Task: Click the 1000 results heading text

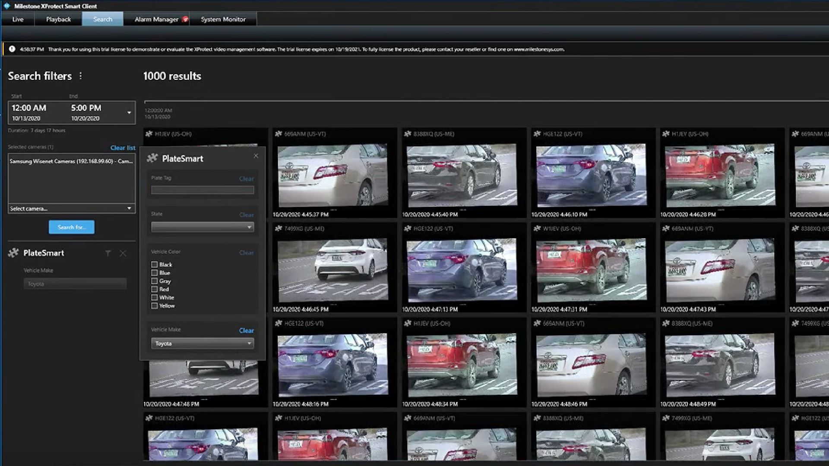Action: coord(172,76)
